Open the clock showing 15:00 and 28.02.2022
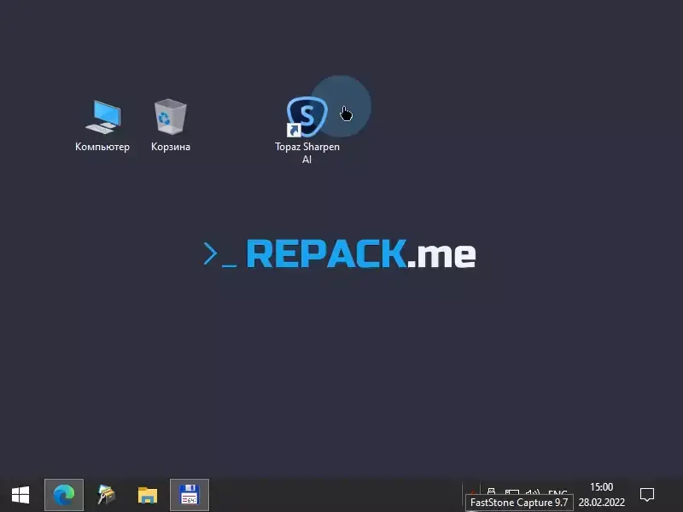Screen dimensions: 683x512 pyautogui.click(x=602, y=495)
